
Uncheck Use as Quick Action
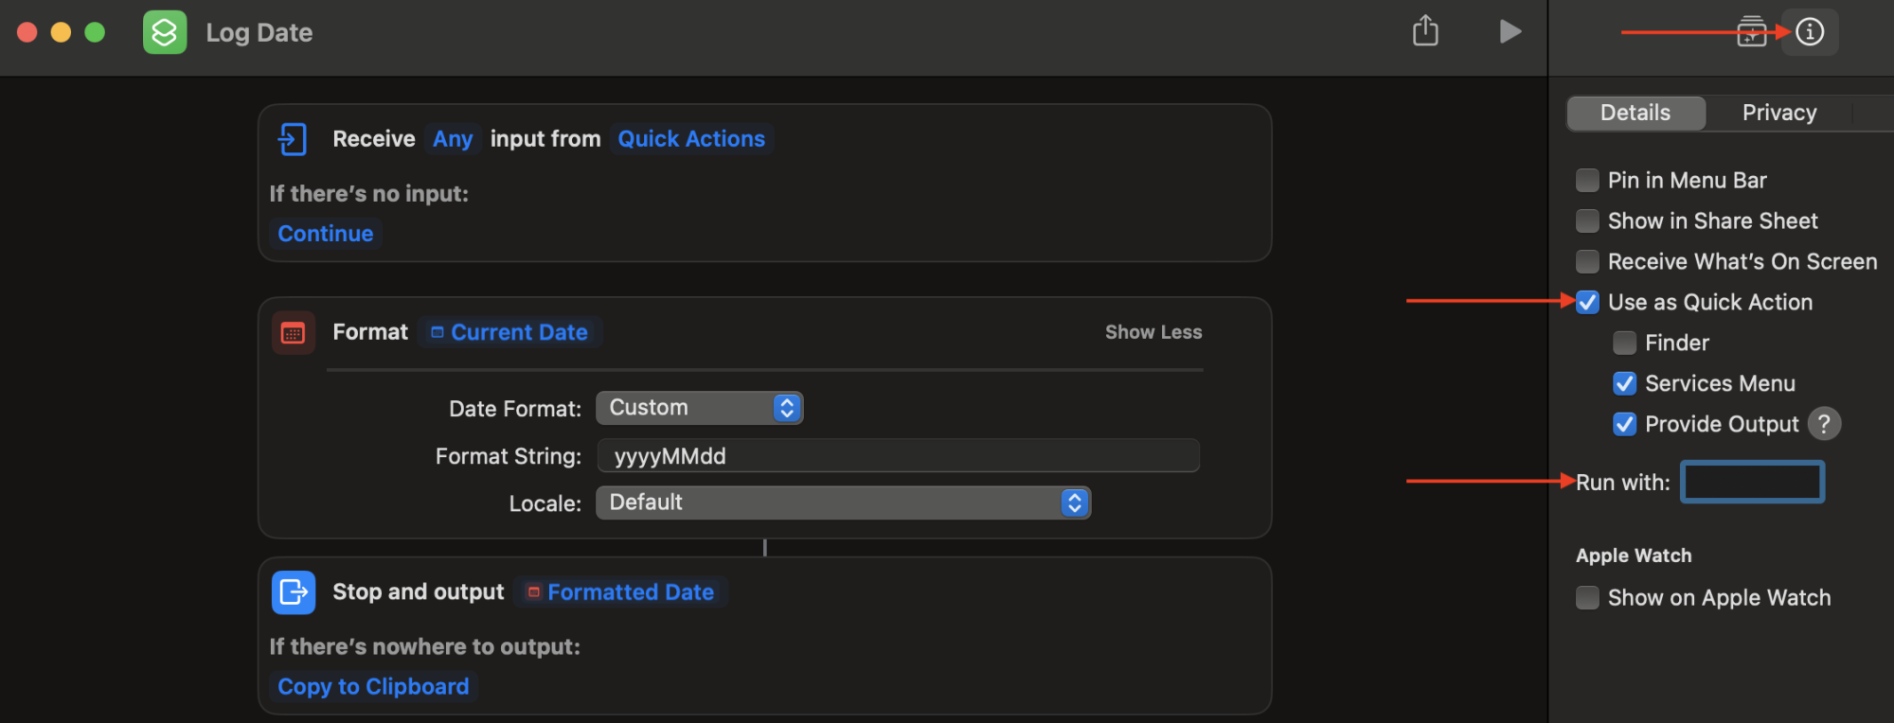click(x=1587, y=303)
